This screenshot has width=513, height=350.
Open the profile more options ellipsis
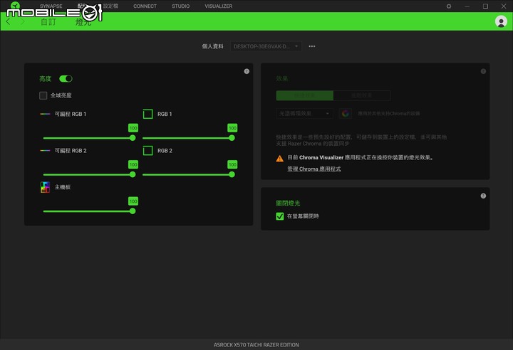[312, 46]
